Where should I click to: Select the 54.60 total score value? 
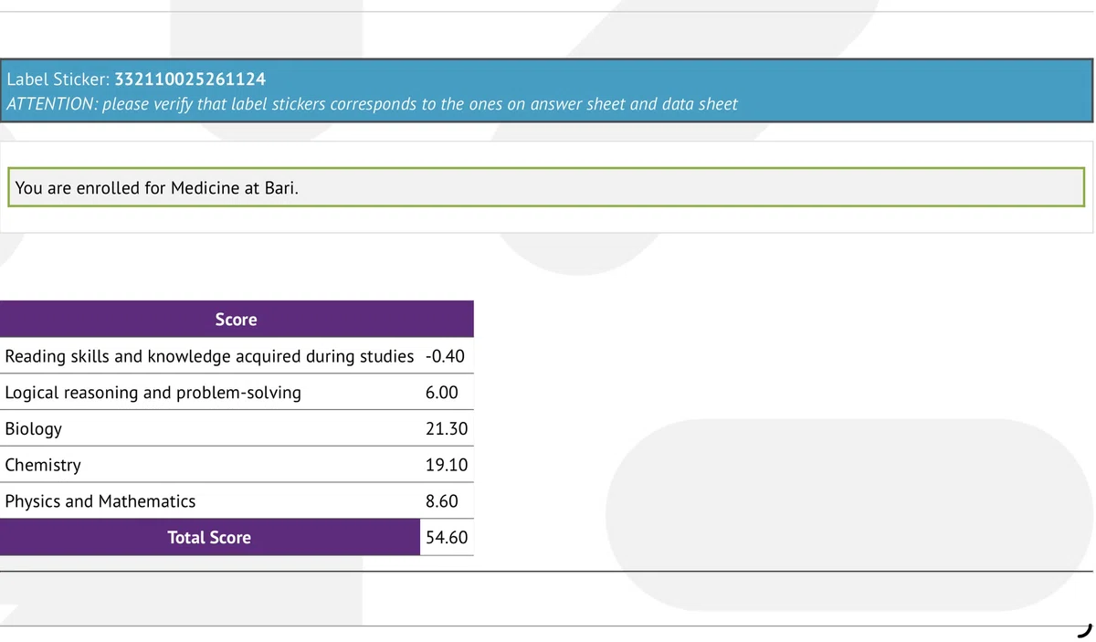(447, 537)
